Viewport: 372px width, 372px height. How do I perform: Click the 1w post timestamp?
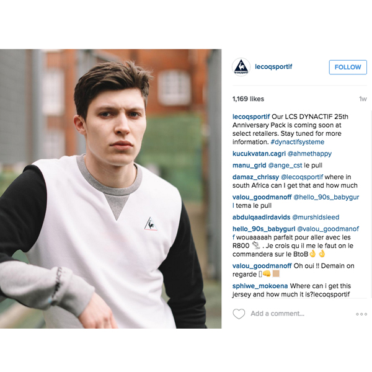tap(363, 99)
